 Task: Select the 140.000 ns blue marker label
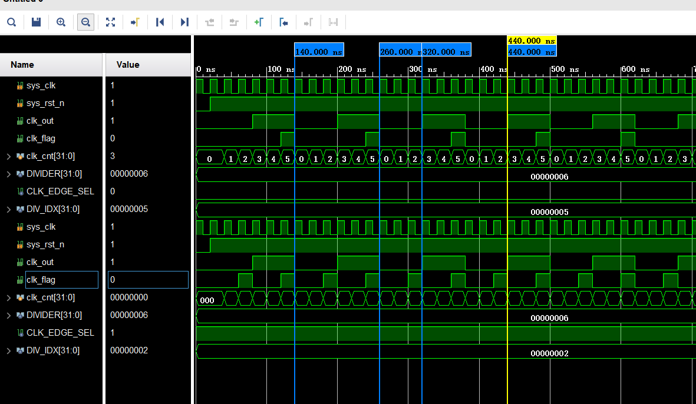pos(319,52)
